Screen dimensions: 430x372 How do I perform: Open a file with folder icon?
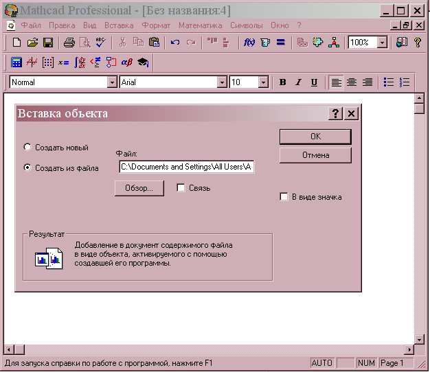click(32, 43)
